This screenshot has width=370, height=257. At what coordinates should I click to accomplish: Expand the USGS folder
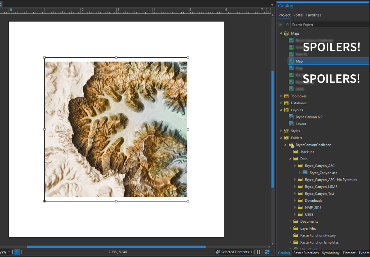[295, 214]
